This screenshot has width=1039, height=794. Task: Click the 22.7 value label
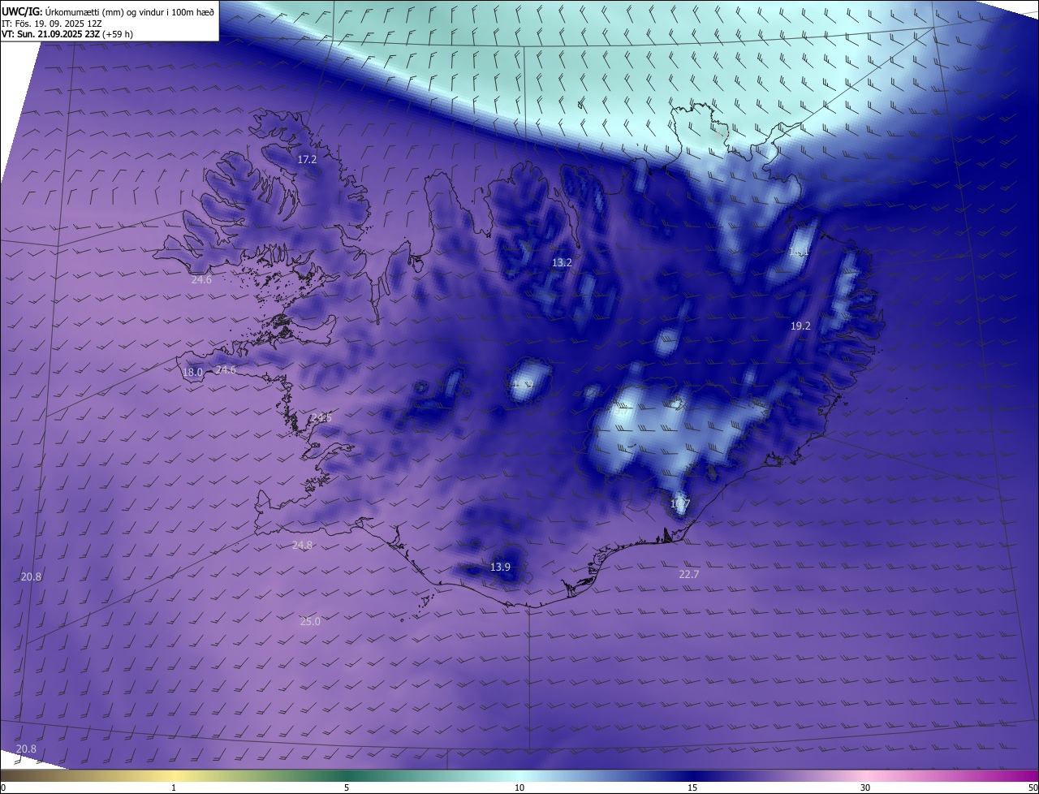[688, 574]
